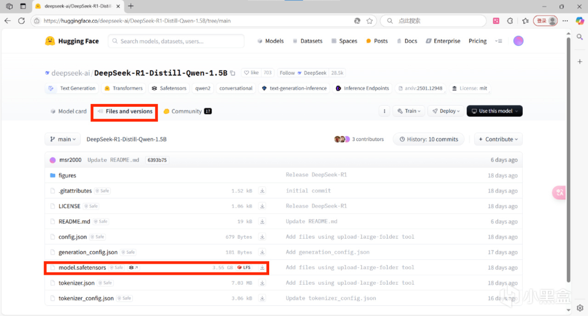
Task: Copy model name with the copy icon
Action: click(233, 73)
